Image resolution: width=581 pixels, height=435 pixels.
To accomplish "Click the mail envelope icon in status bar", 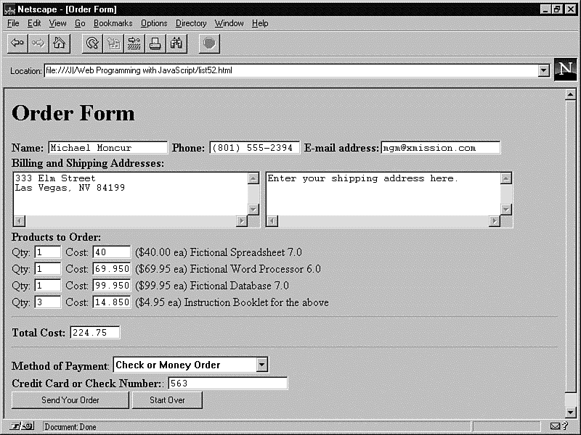I will (556, 427).
